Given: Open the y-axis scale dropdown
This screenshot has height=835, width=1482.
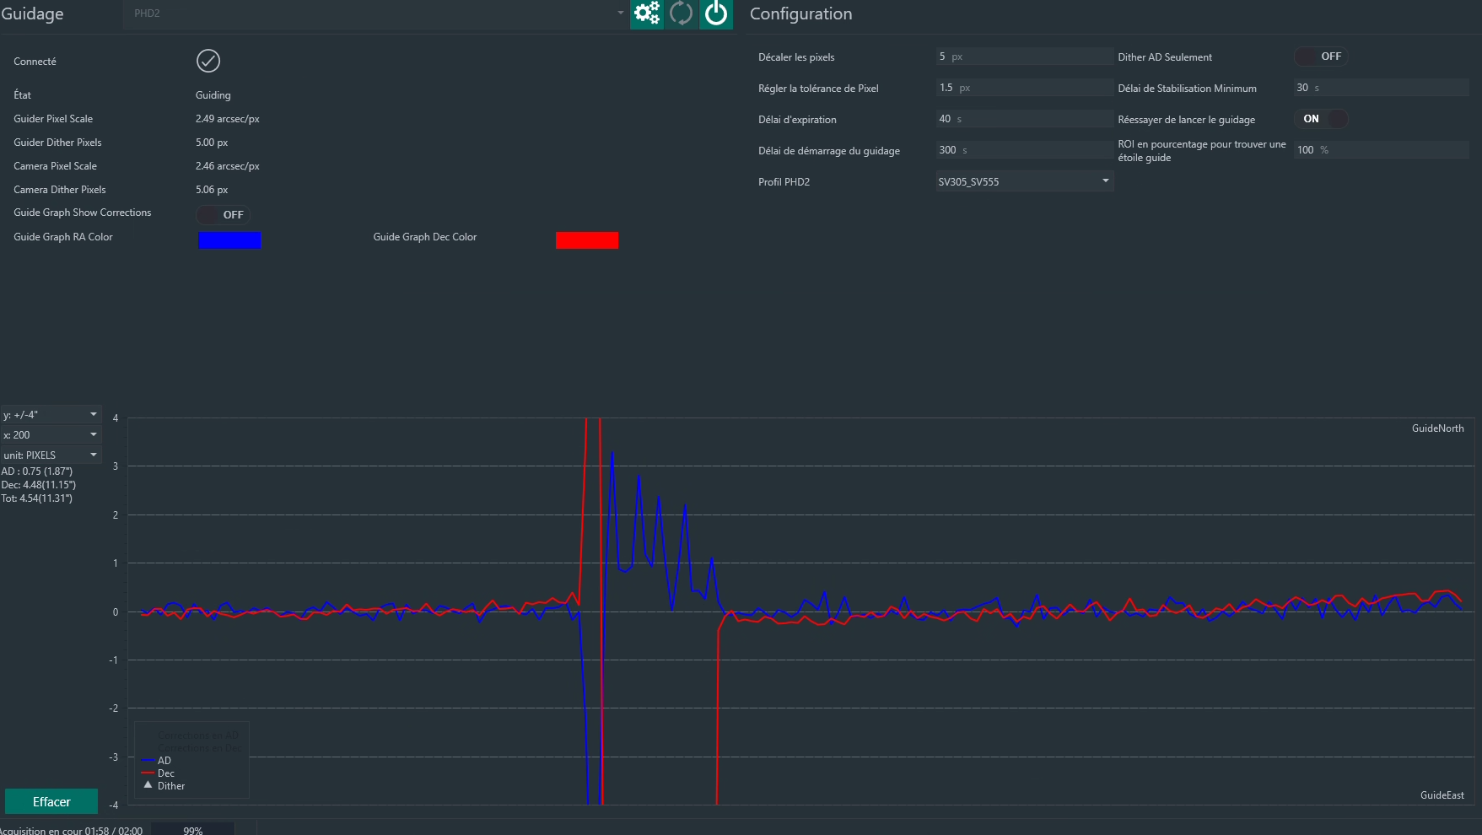Looking at the screenshot, I should pyautogui.click(x=51, y=415).
